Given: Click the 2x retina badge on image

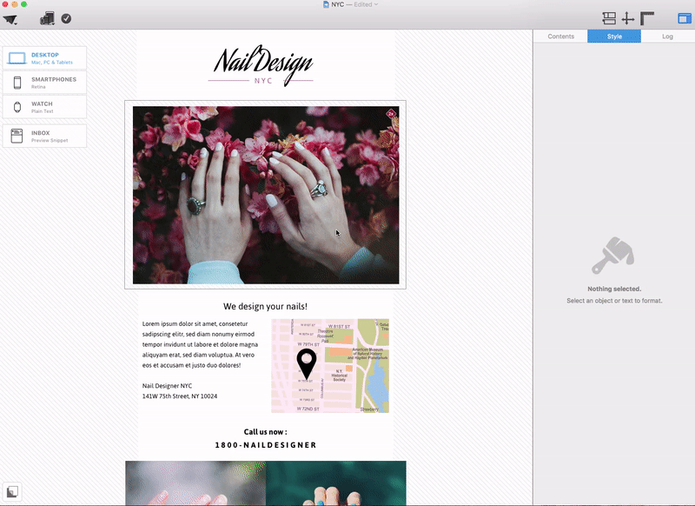Looking at the screenshot, I should 390,114.
